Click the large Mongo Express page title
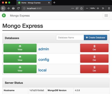 pos(23,26)
